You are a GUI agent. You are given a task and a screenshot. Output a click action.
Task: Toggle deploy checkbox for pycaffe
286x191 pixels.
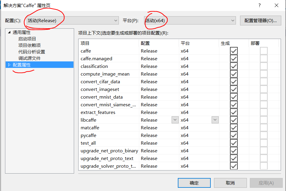pos(264,136)
